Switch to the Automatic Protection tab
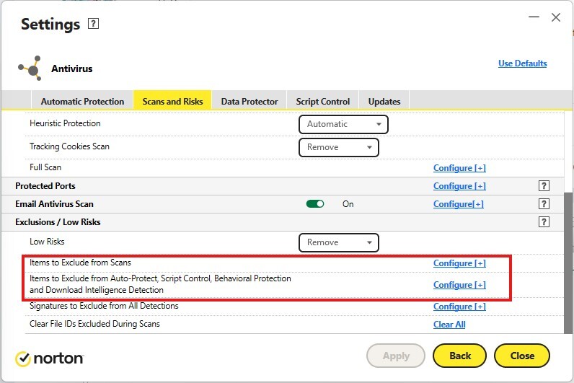The height and width of the screenshot is (383, 574). coord(82,102)
